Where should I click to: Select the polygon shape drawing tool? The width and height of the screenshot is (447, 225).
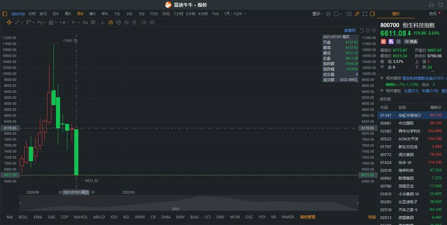click(28, 22)
